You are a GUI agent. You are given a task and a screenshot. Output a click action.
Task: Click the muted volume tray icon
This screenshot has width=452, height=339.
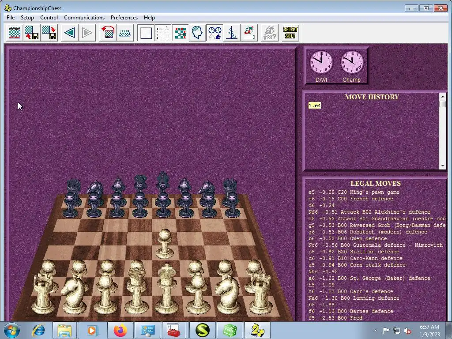pyautogui.click(x=407, y=331)
